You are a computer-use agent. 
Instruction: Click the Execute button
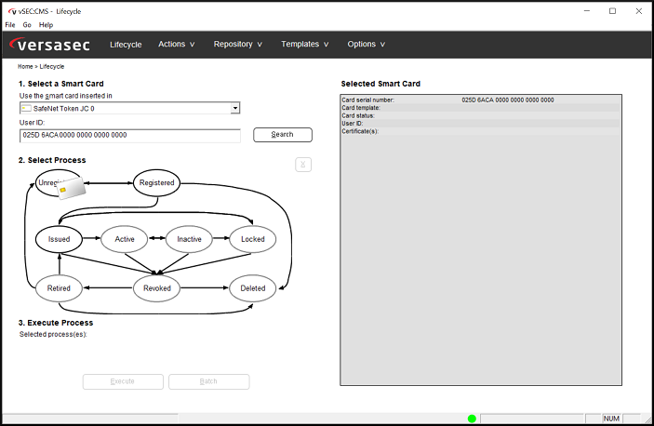[123, 381]
